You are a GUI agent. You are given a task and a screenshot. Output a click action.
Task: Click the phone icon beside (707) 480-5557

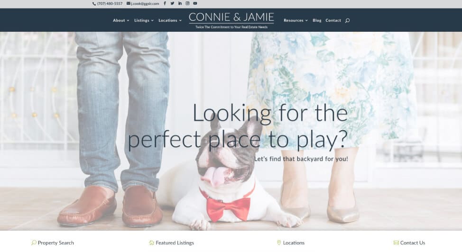point(94,4)
